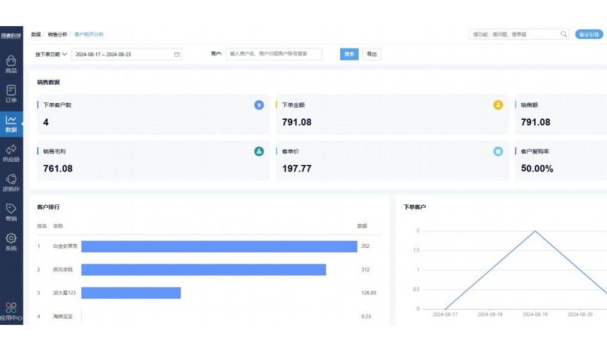Click blue yen icon on 下单客户数 card
The width and height of the screenshot is (607, 351).
259,105
